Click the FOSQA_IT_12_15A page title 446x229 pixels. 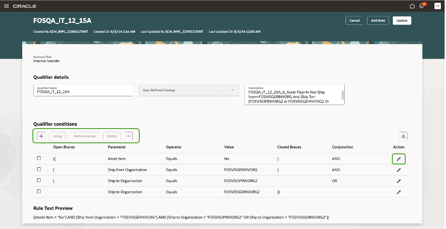[62, 20]
